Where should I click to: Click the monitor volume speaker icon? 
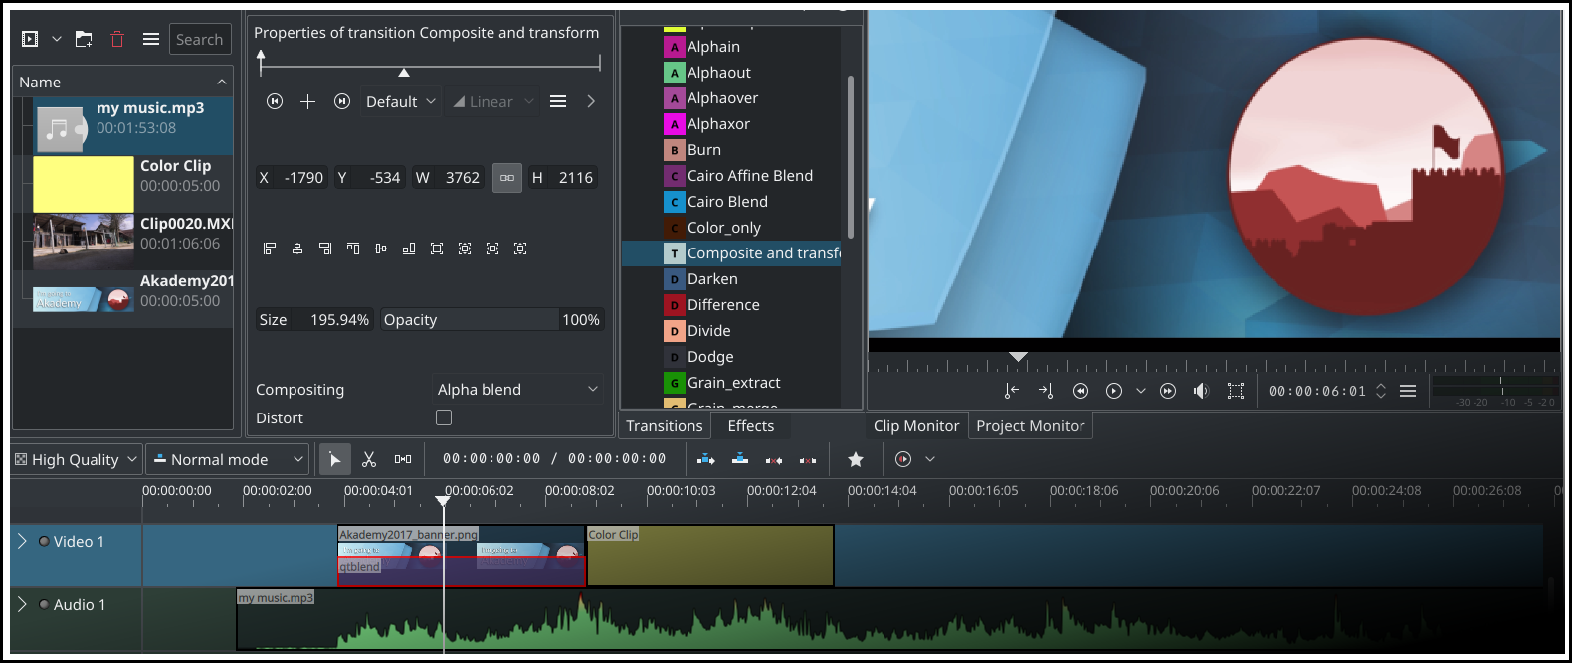tap(1202, 391)
